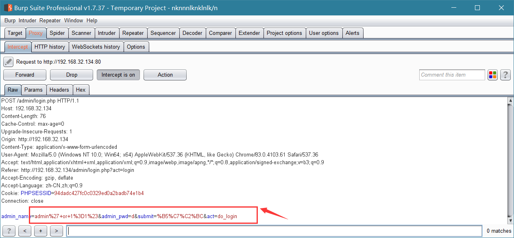Go to next search match arrow

point(56,231)
